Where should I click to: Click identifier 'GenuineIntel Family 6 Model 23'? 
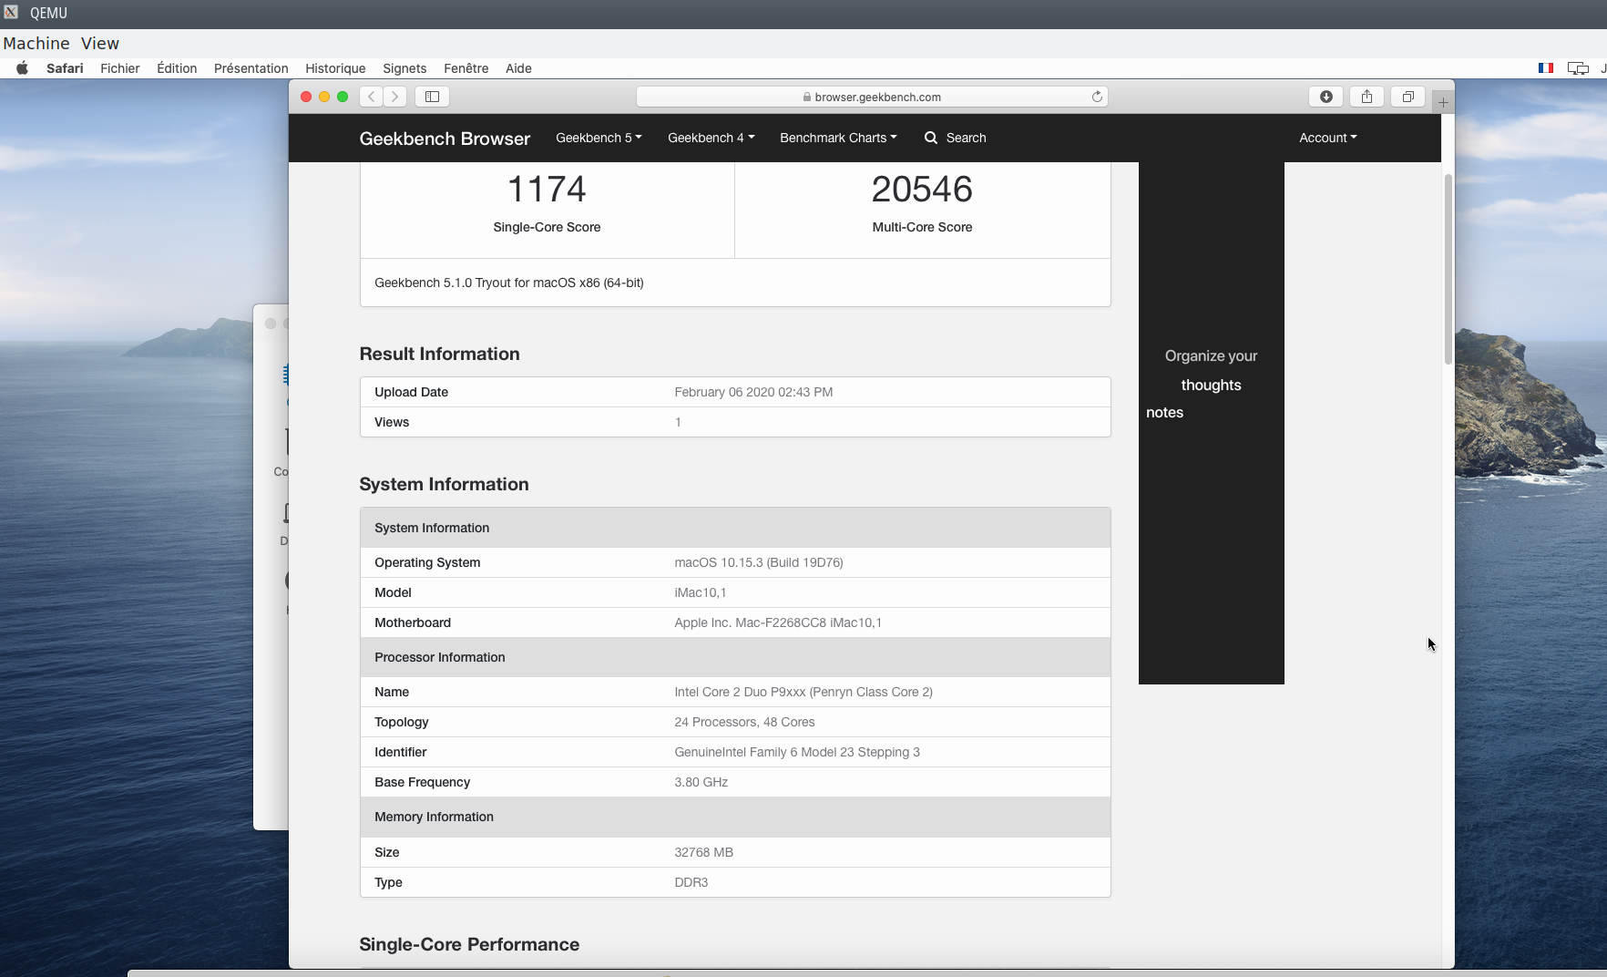pos(797,752)
